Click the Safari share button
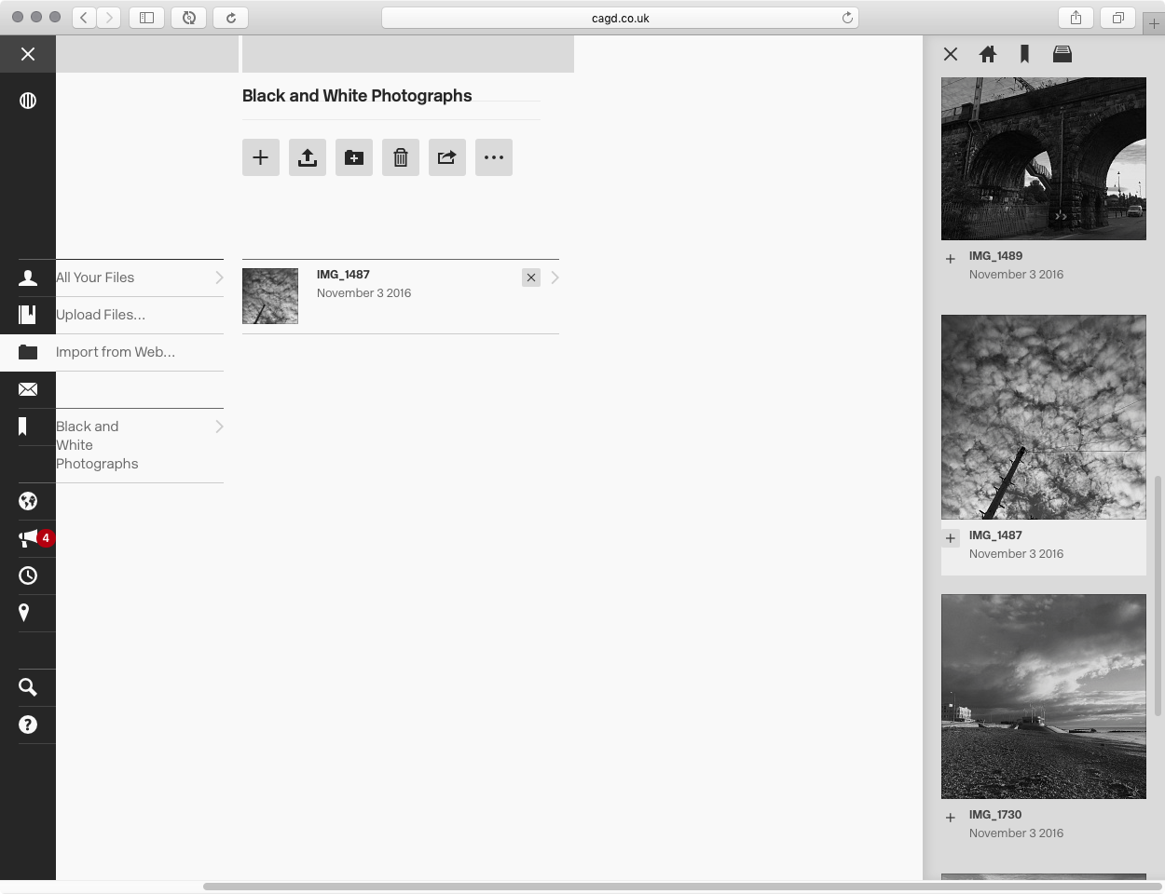1165x894 pixels. (x=1076, y=18)
